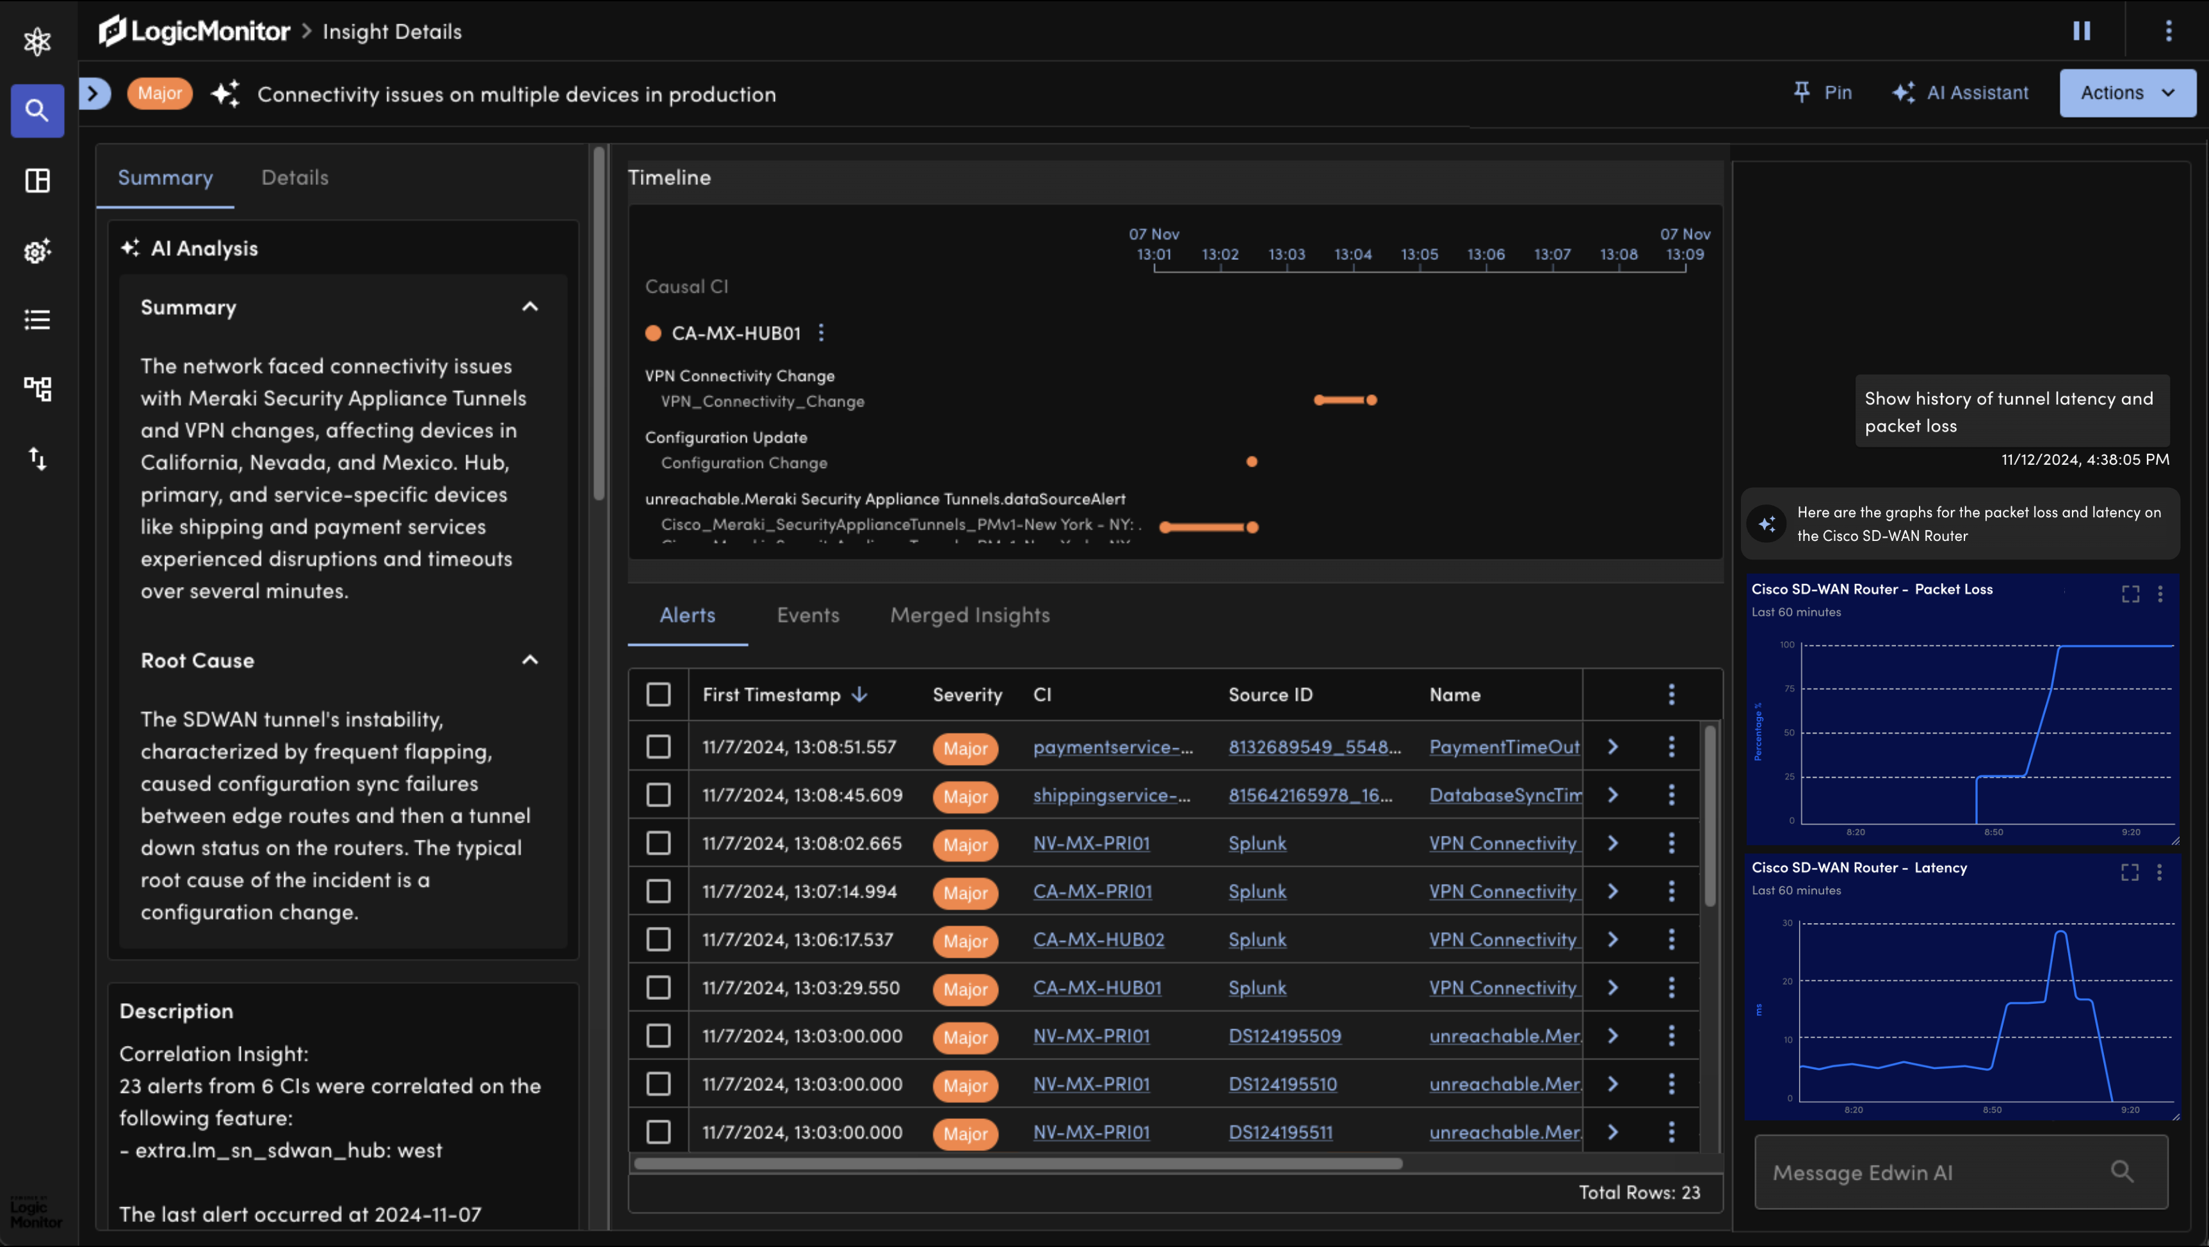Viewport: 2209px width, 1247px height.
Task: Open the Actions dropdown
Action: [x=2128, y=93]
